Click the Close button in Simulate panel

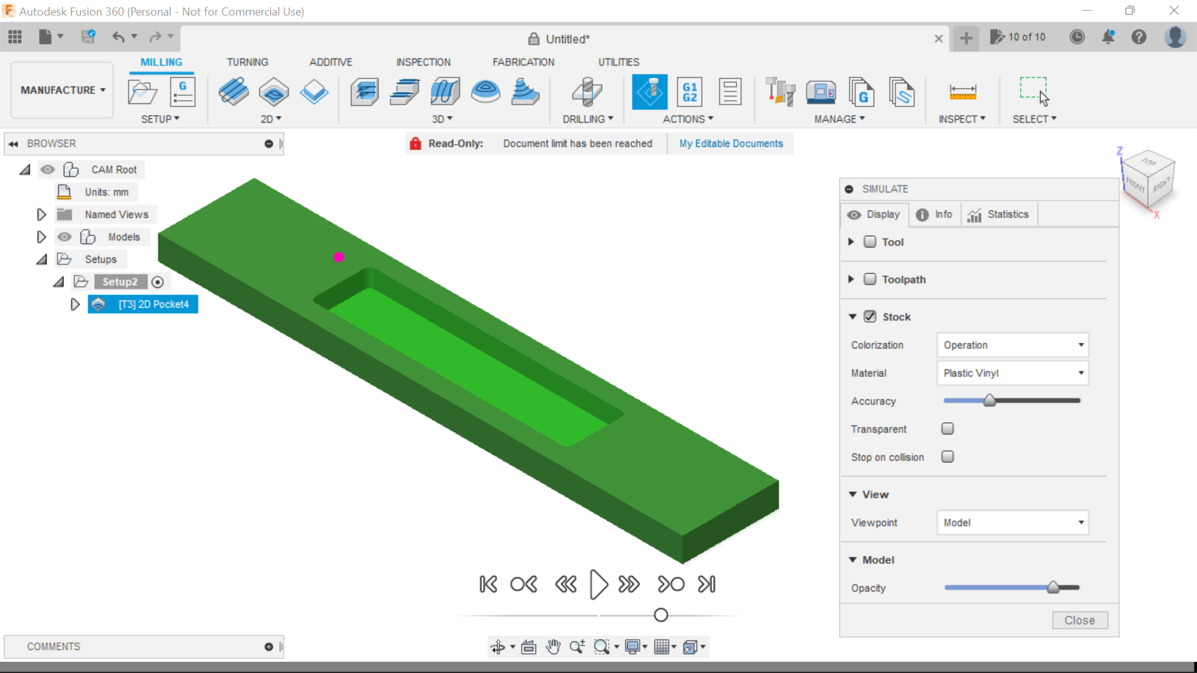tap(1079, 619)
